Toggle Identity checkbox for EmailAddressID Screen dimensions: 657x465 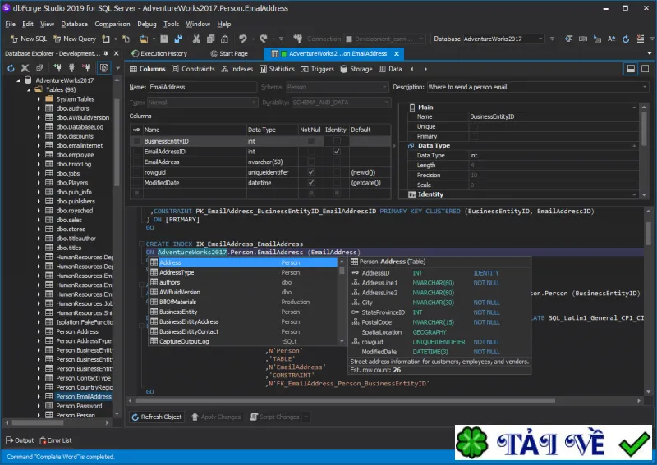coord(337,152)
